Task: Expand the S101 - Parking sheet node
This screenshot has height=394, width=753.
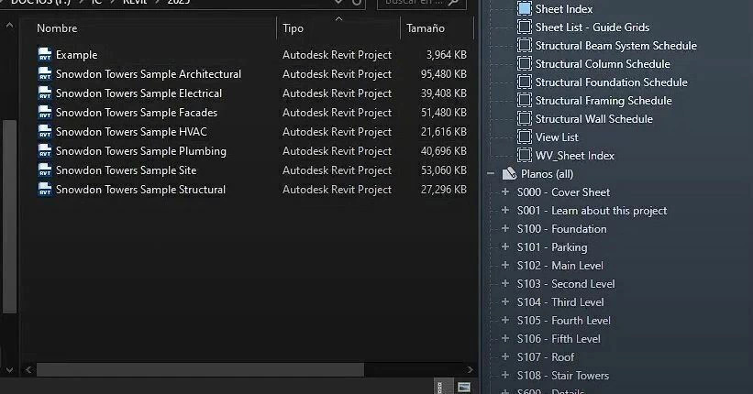Action: 505,246
